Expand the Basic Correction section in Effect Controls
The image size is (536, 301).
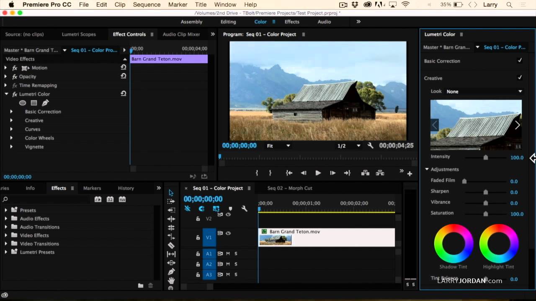tap(11, 112)
